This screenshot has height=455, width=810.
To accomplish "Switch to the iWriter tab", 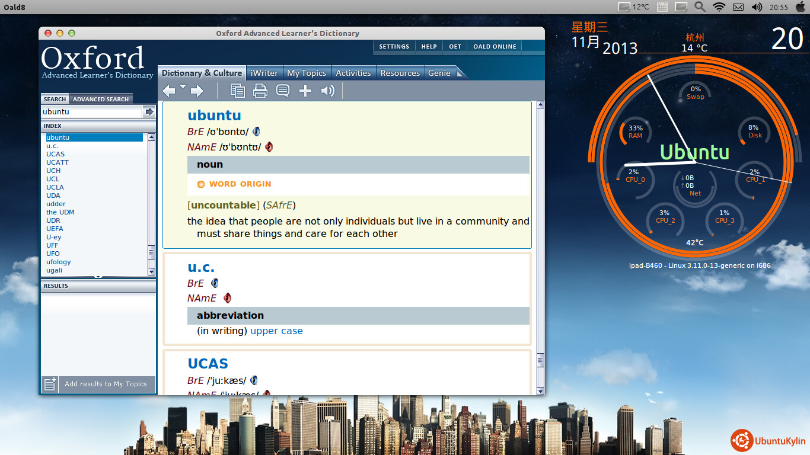I will point(264,73).
